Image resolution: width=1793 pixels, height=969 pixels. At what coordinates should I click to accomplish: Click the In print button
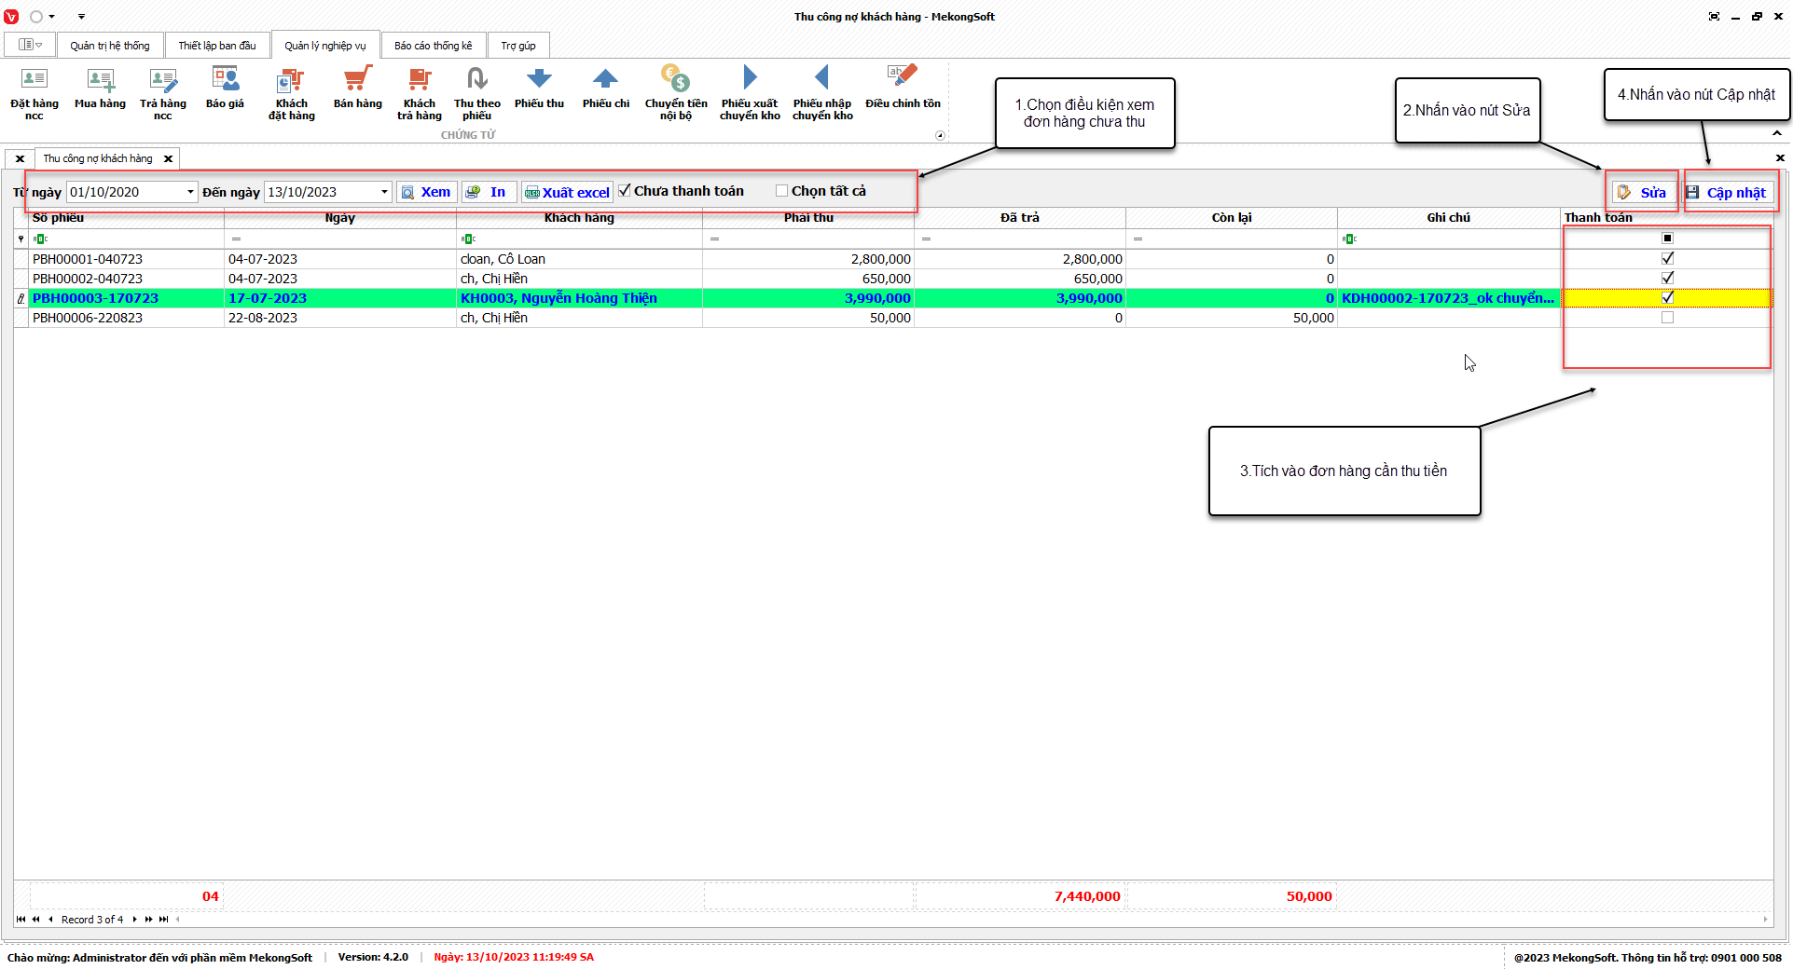click(488, 192)
